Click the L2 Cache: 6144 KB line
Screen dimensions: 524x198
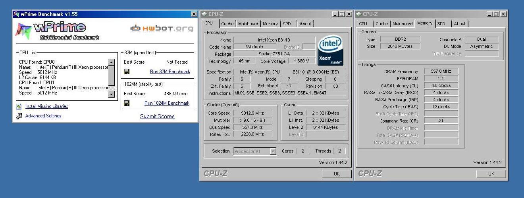37,77
